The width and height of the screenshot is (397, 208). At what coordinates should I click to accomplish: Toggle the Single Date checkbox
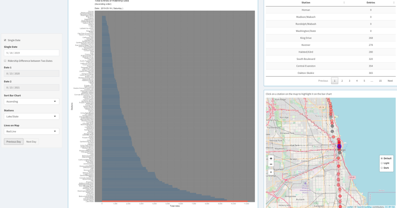[5, 40]
